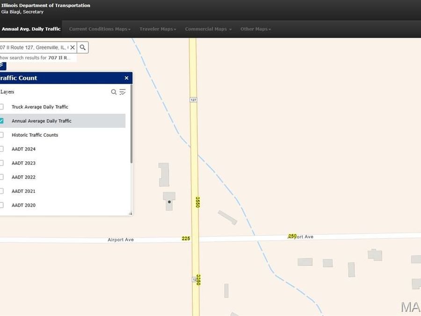Screen dimensions: 421x316
Task: Click the blue layers widget icon
Action: pyautogui.click(x=3, y=66)
